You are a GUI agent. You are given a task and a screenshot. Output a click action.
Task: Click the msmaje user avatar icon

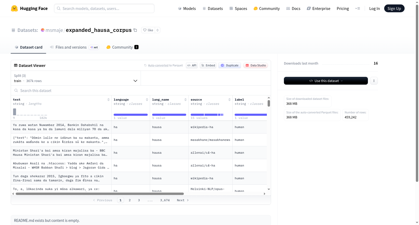click(43, 30)
